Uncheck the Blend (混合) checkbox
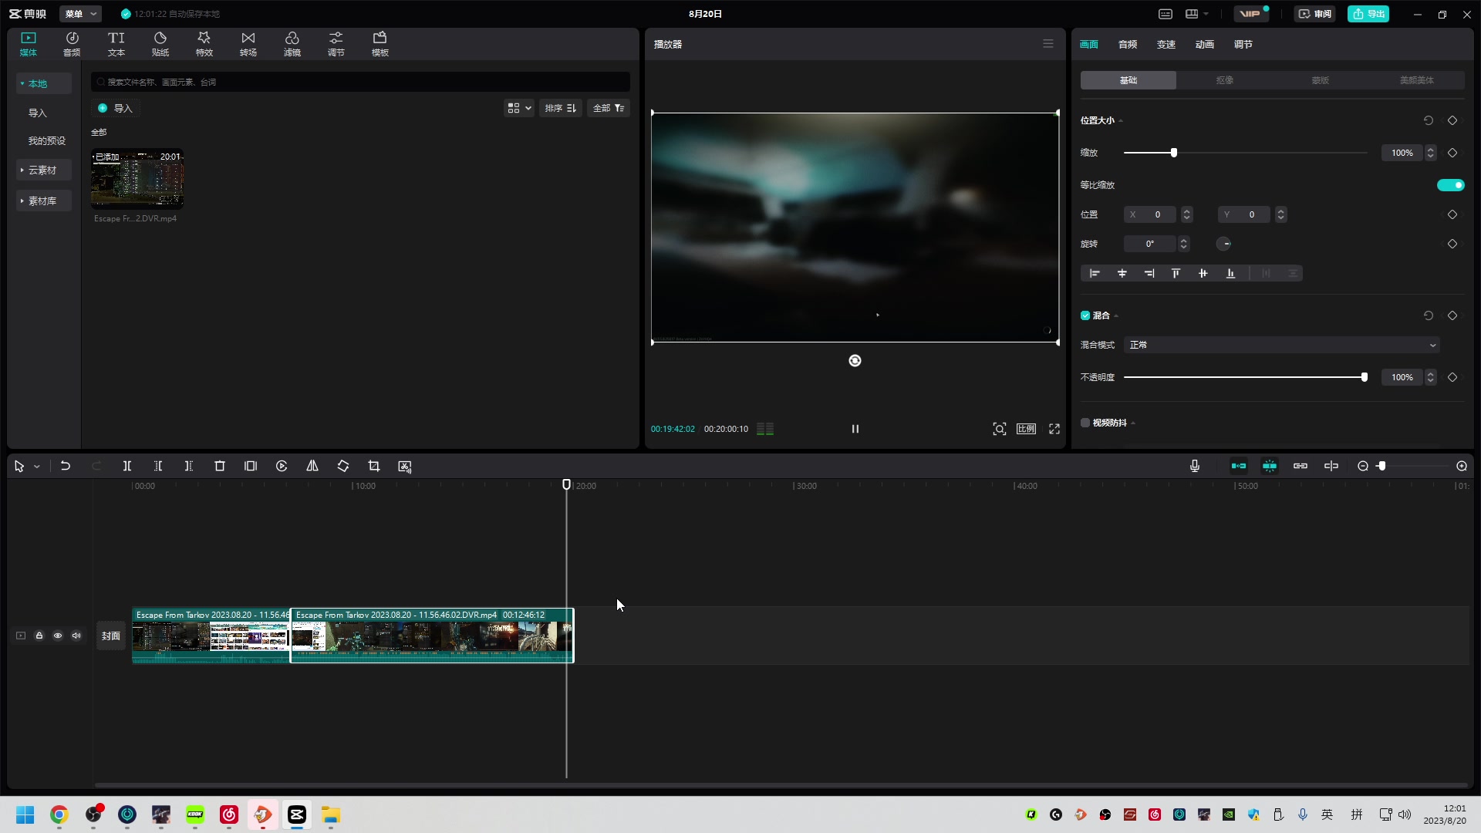This screenshot has width=1481, height=833. point(1085,315)
